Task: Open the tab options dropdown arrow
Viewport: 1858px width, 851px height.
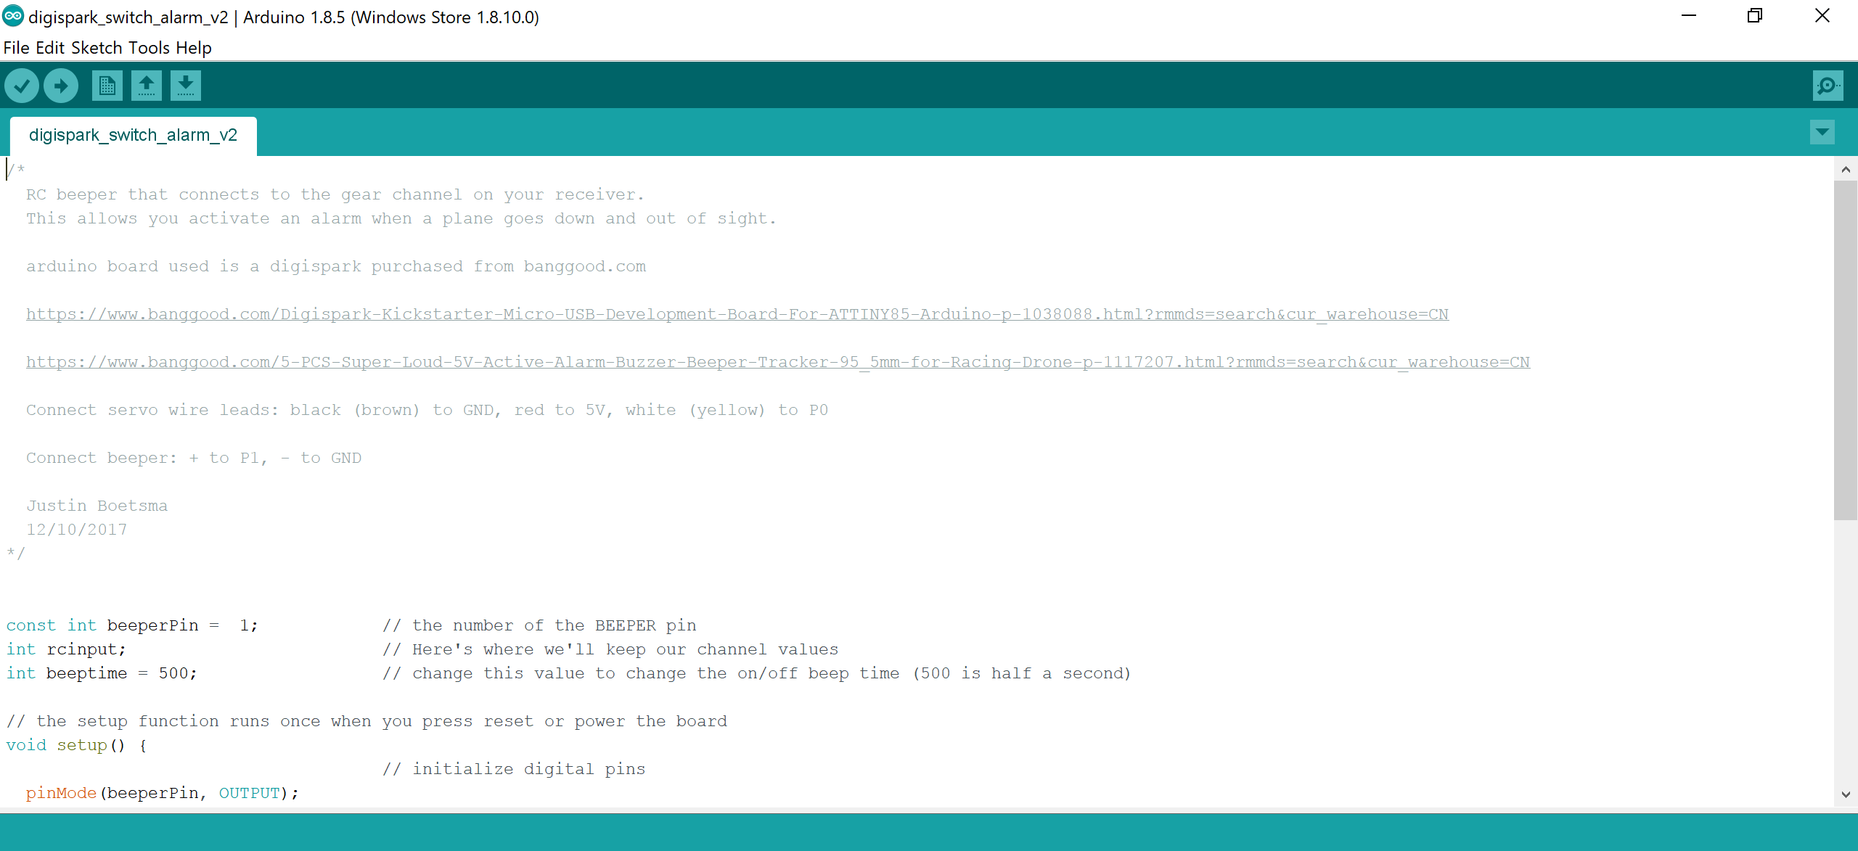Action: [1822, 132]
